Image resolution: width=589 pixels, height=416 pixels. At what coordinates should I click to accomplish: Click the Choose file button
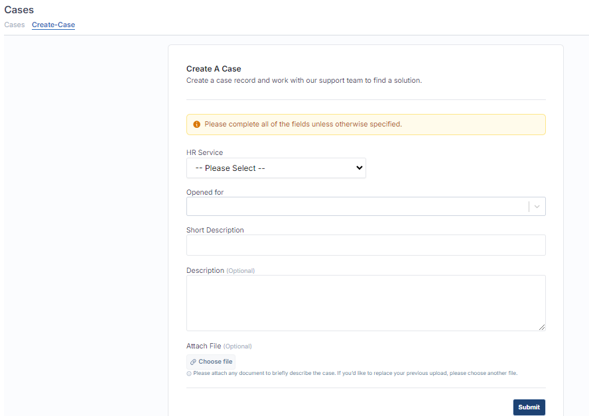click(x=211, y=362)
